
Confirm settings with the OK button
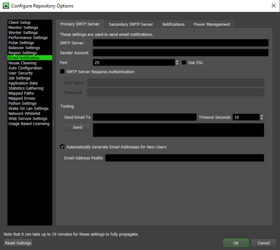tap(236, 243)
